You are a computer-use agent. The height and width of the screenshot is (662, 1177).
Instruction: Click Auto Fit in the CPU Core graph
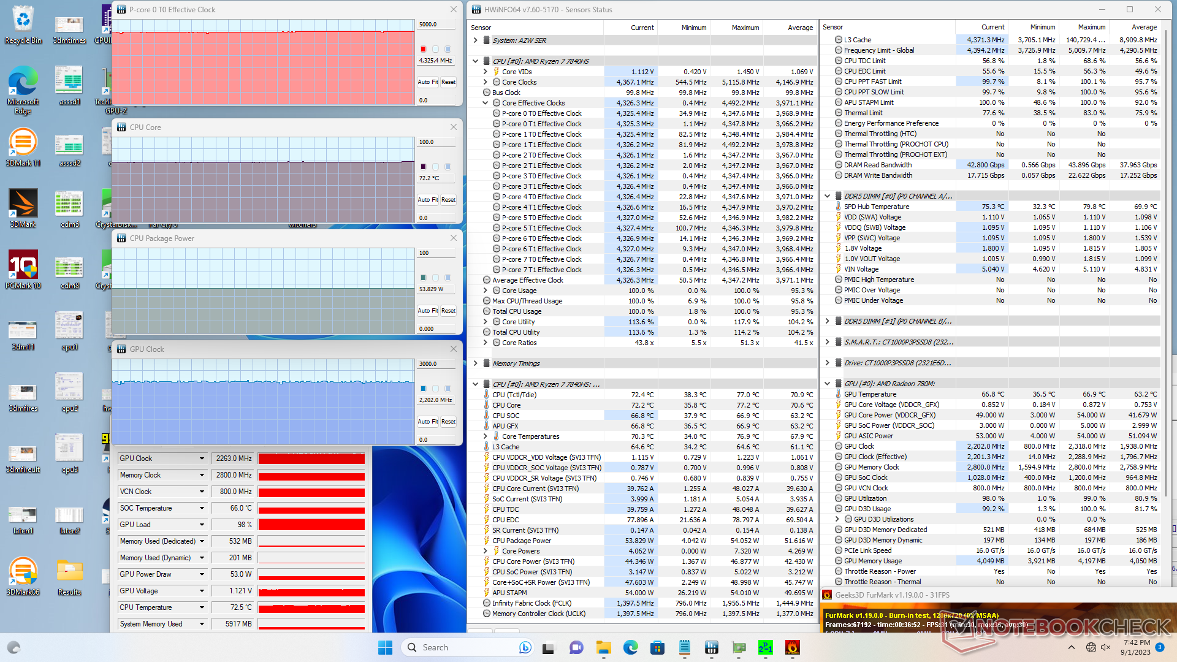pos(427,200)
